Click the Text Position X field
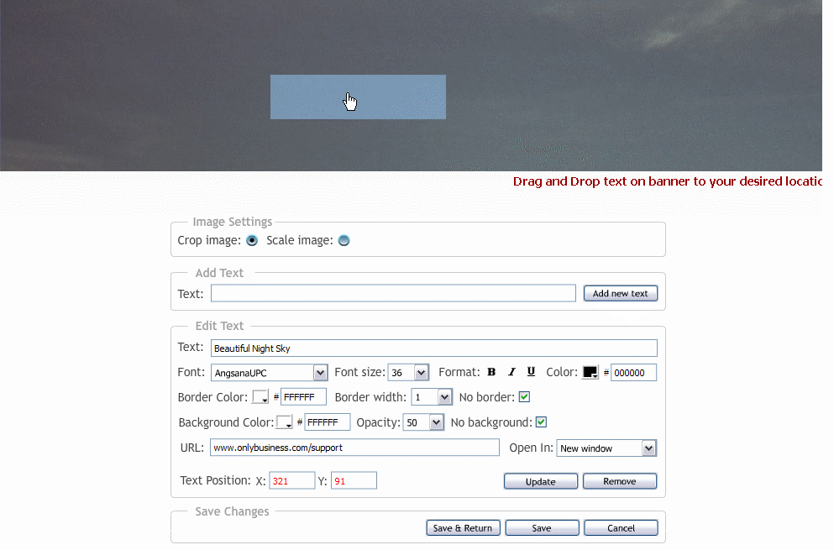 click(x=292, y=481)
